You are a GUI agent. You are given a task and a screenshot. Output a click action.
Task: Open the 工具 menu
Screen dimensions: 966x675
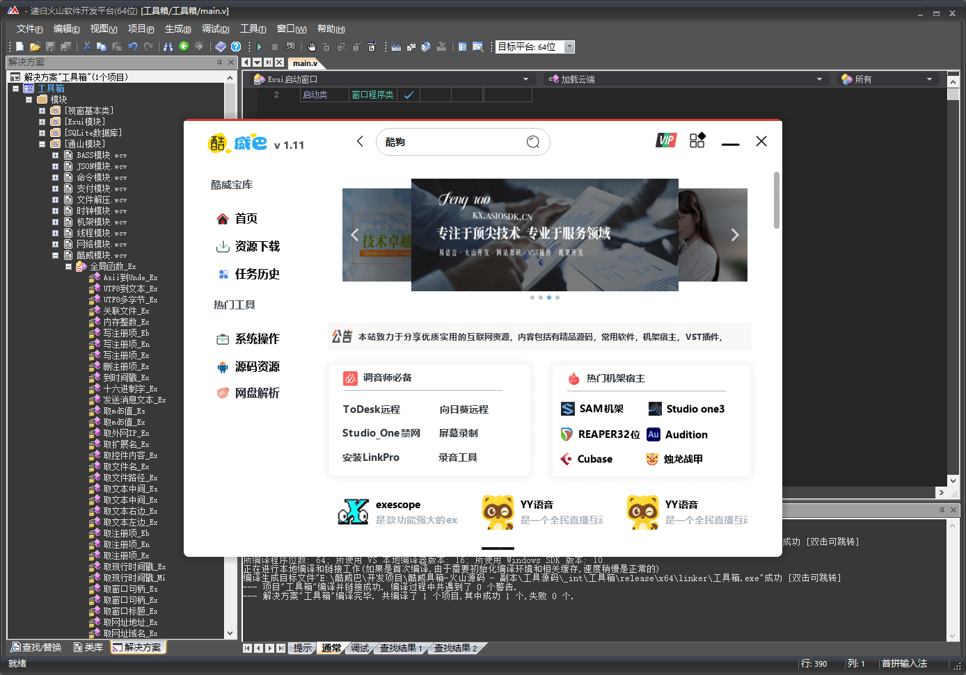click(253, 29)
